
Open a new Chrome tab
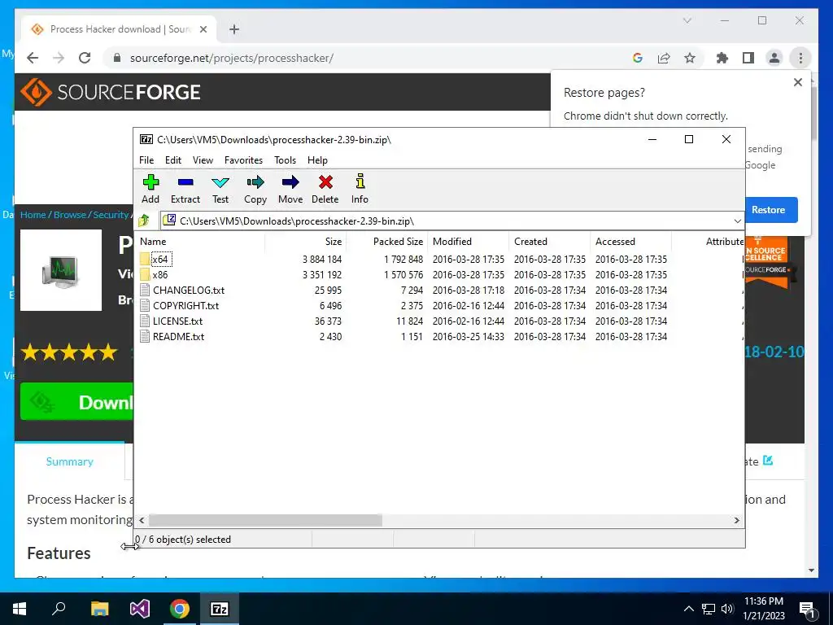234,29
